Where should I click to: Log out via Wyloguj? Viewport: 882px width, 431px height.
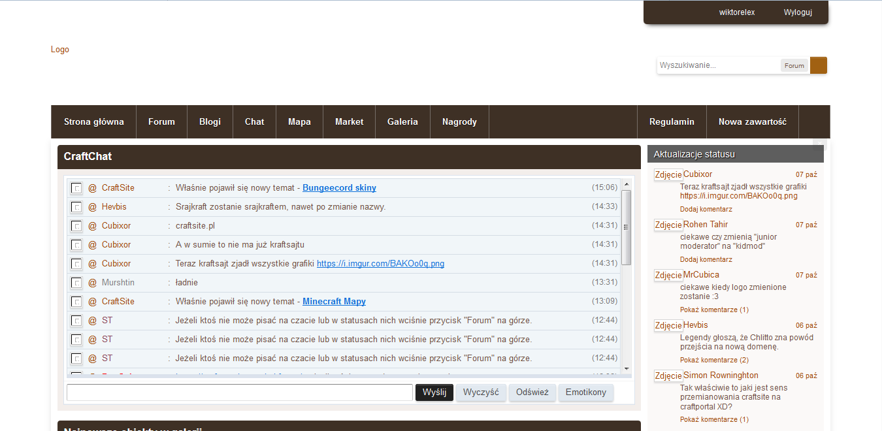(x=798, y=12)
